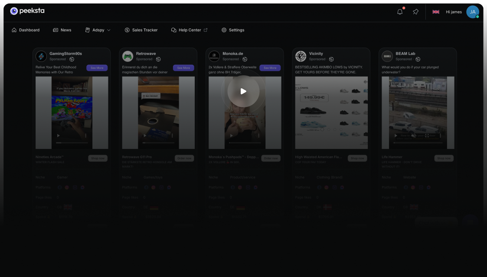Click the Retrowave page name

146,54
